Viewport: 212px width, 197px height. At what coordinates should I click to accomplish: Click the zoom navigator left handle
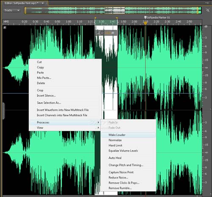pos(25,11)
